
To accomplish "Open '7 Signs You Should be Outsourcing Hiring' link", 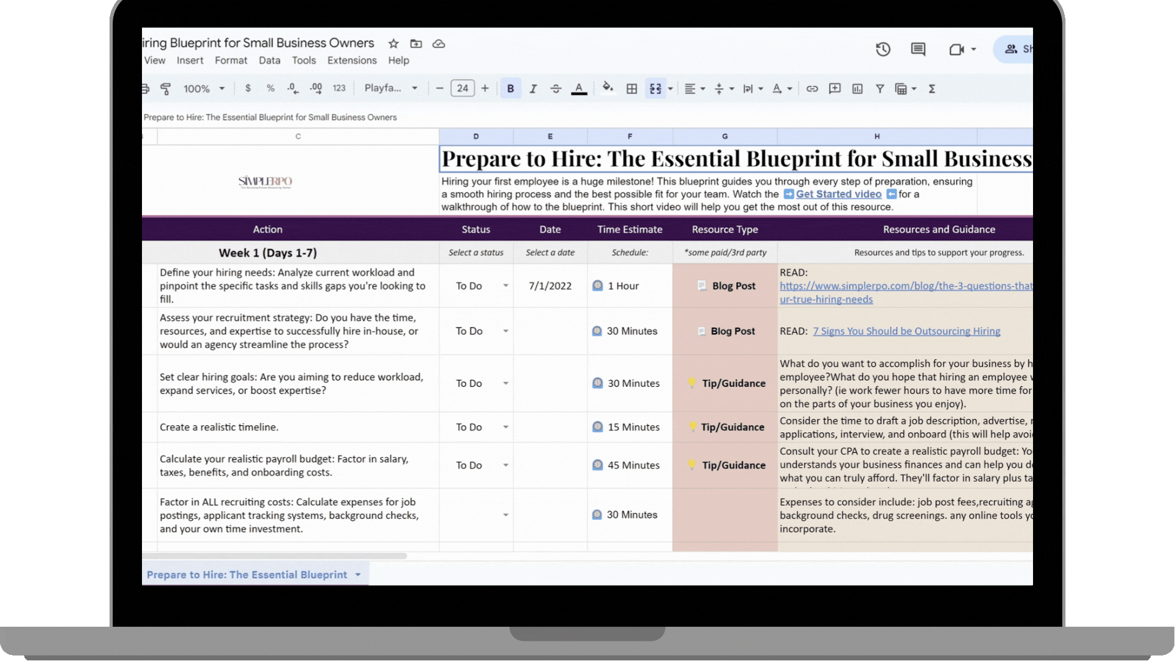I will click(906, 331).
